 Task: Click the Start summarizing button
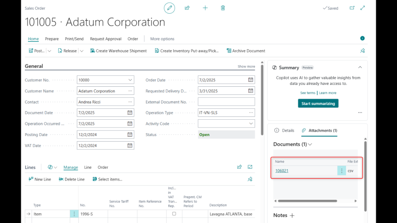[318, 103]
